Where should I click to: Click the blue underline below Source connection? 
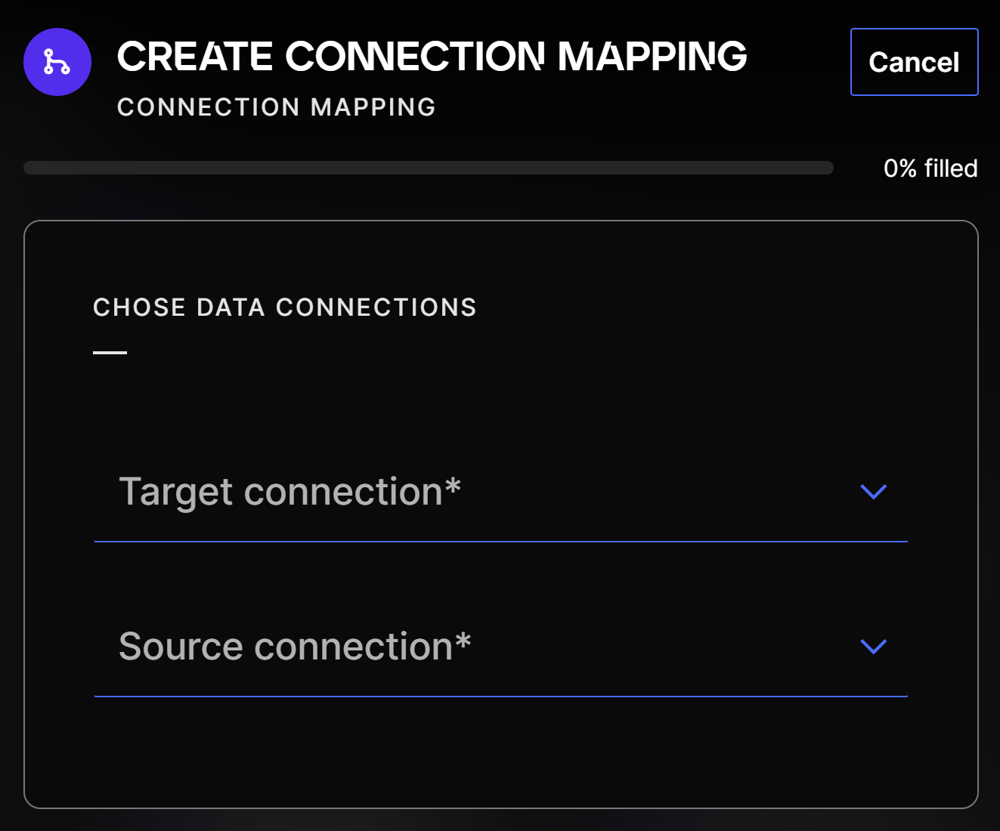pos(500,697)
